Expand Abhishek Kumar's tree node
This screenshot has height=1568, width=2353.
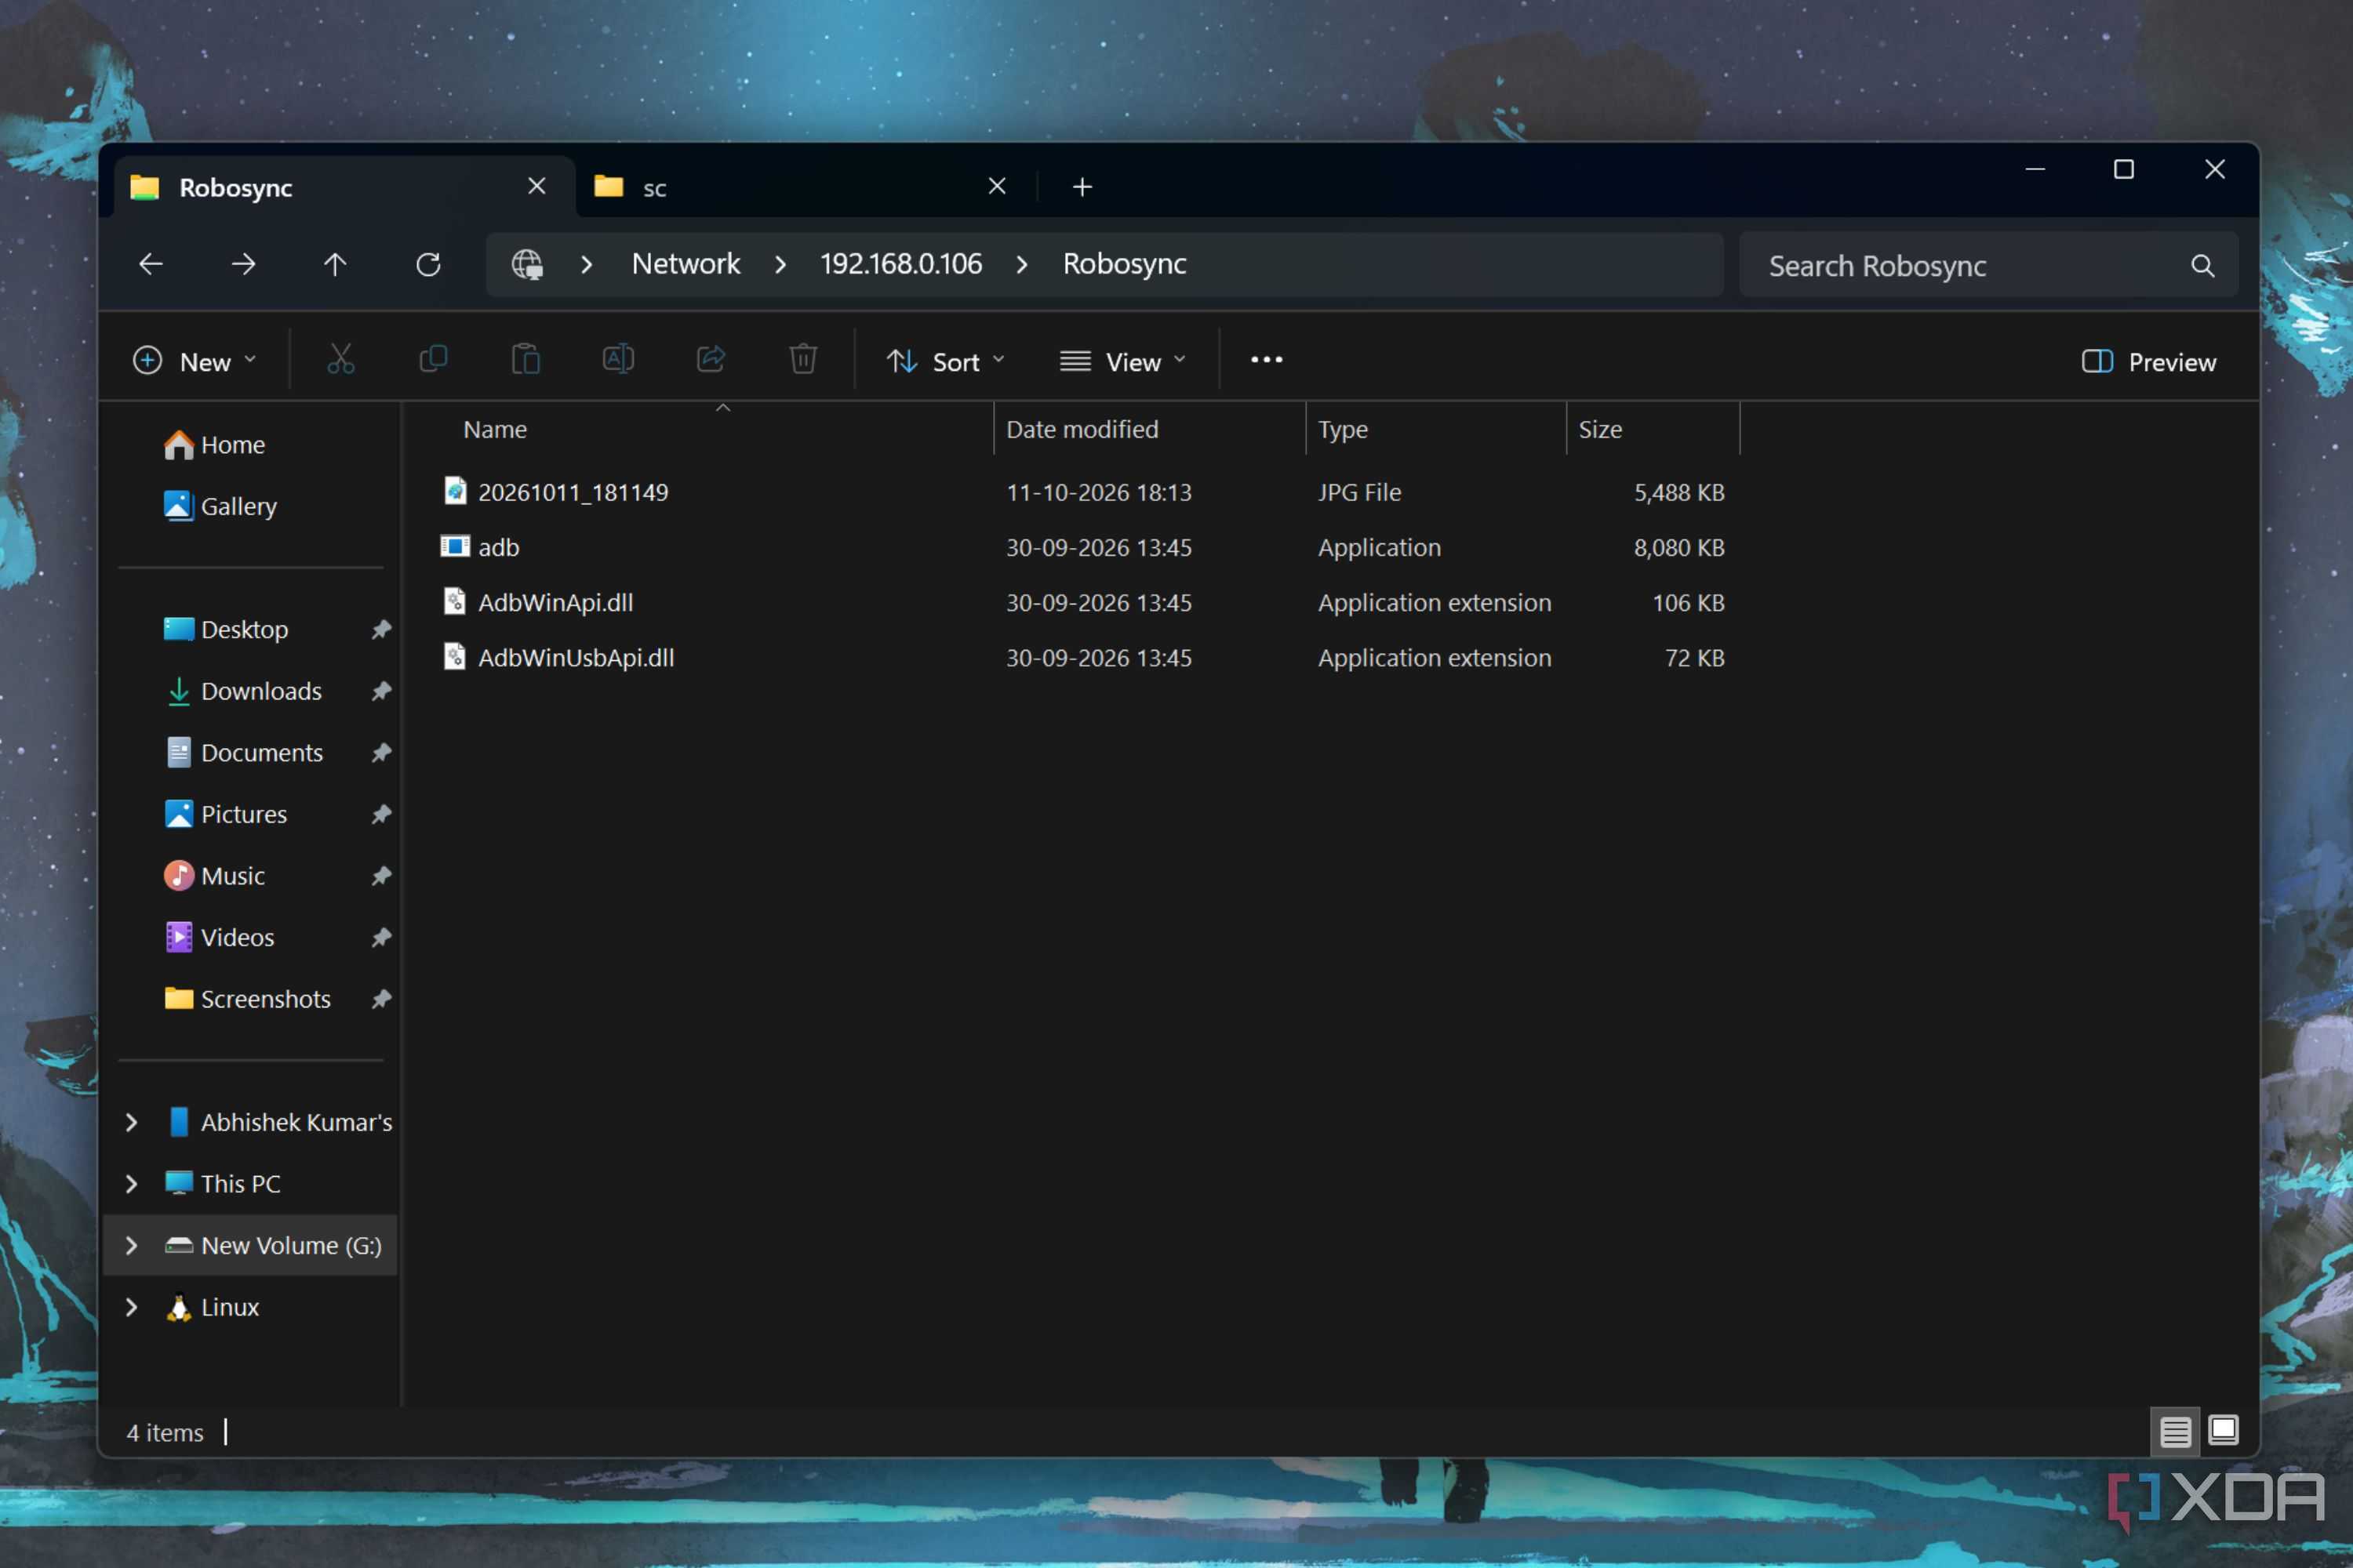coord(131,1122)
